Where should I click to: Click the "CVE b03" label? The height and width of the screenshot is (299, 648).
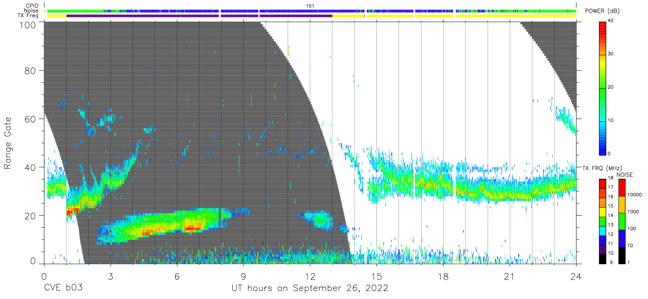pyautogui.click(x=63, y=288)
